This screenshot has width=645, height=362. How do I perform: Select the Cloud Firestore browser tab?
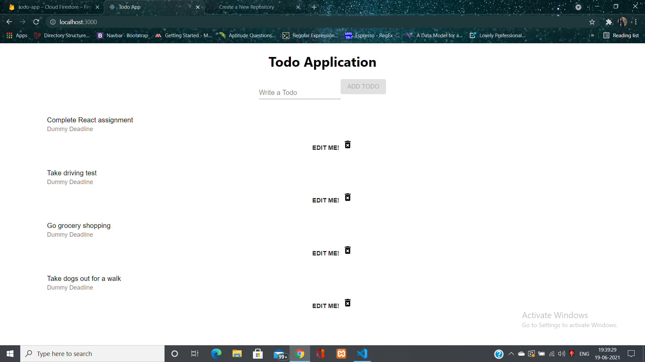pyautogui.click(x=53, y=7)
